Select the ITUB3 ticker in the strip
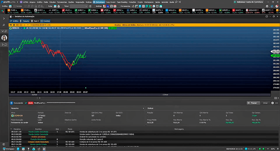The image size is (280, 151). click(x=13, y=12)
